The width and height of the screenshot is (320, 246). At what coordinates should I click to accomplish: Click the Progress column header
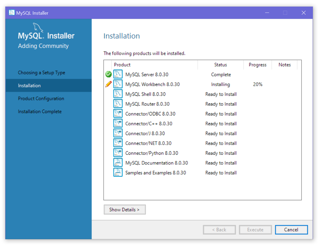coord(258,65)
